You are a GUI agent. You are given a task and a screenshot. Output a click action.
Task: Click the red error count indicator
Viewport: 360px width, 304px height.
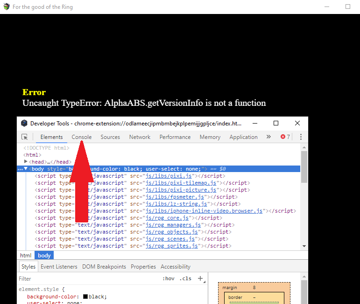tap(285, 137)
